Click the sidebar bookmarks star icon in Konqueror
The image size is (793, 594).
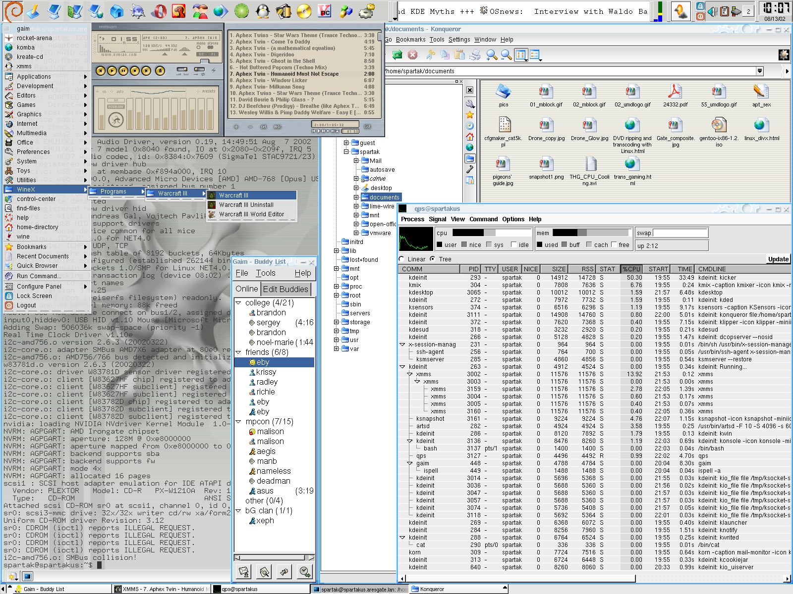click(x=470, y=115)
